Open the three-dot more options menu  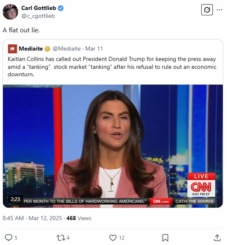220,10
